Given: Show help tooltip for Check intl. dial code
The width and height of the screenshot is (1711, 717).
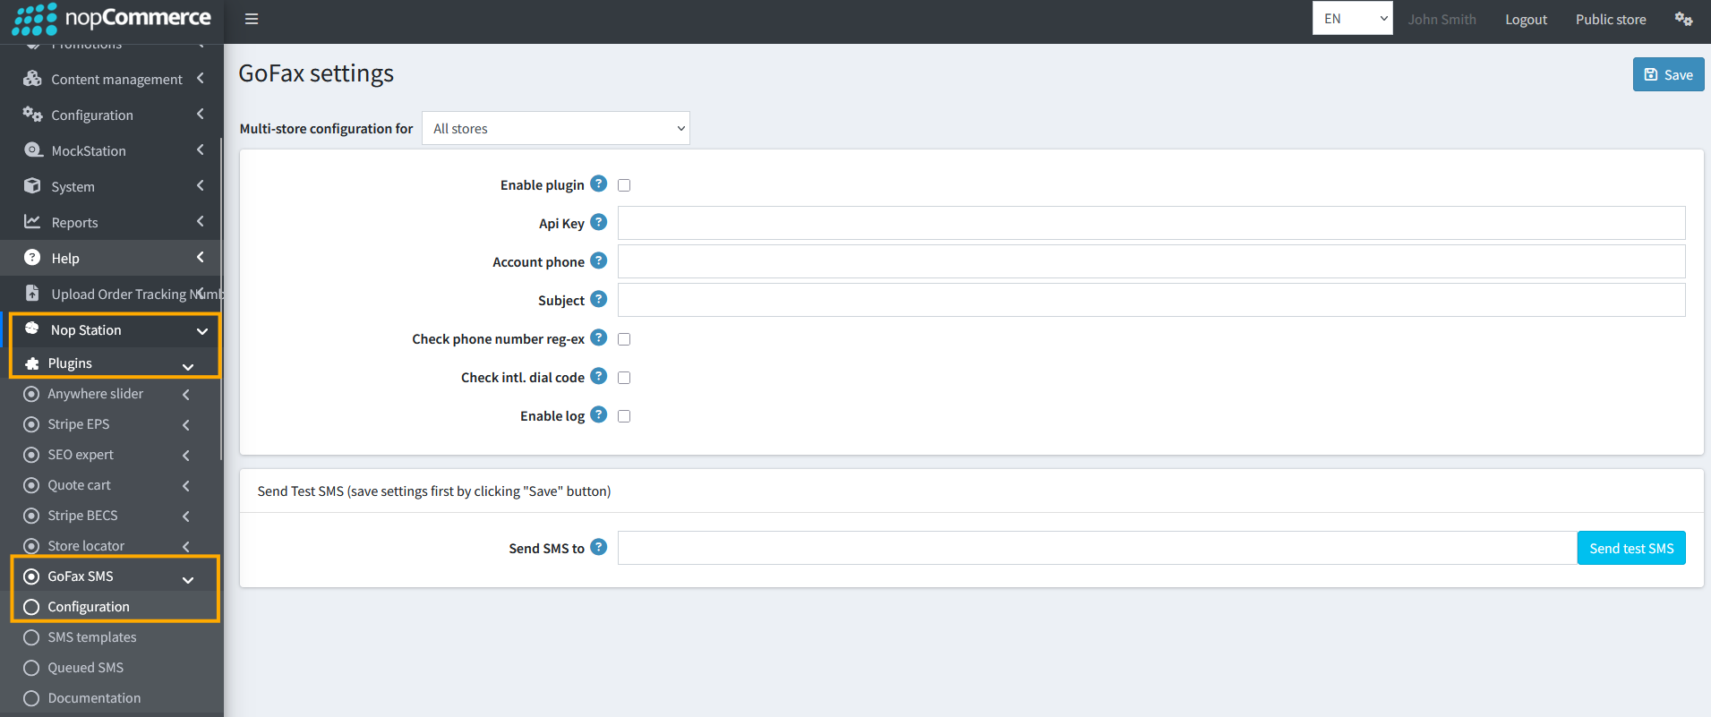Looking at the screenshot, I should (x=599, y=376).
